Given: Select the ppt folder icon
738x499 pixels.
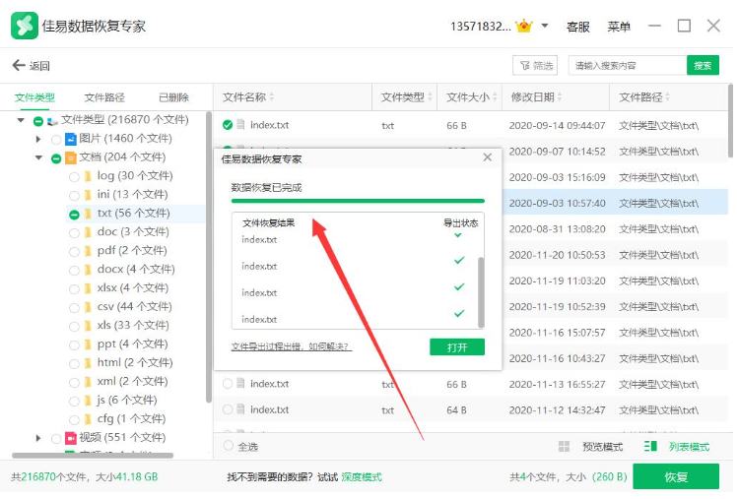Looking at the screenshot, I should (x=88, y=344).
